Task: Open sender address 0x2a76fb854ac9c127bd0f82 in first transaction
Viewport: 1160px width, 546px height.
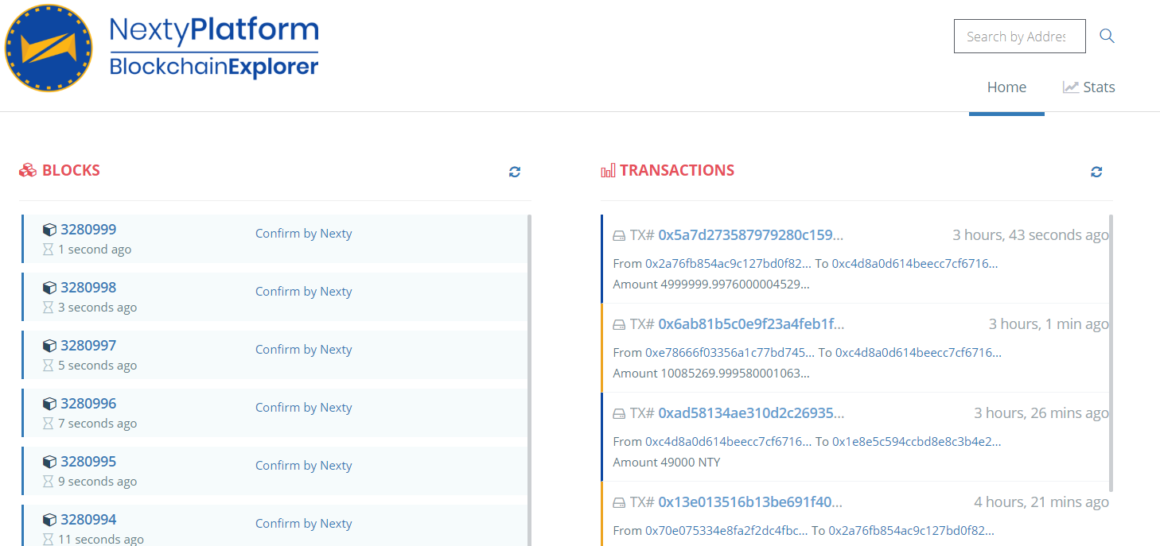Action: 729,264
